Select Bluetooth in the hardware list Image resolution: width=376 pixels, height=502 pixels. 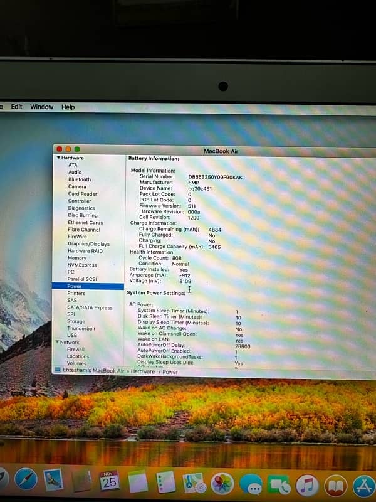[80, 179]
